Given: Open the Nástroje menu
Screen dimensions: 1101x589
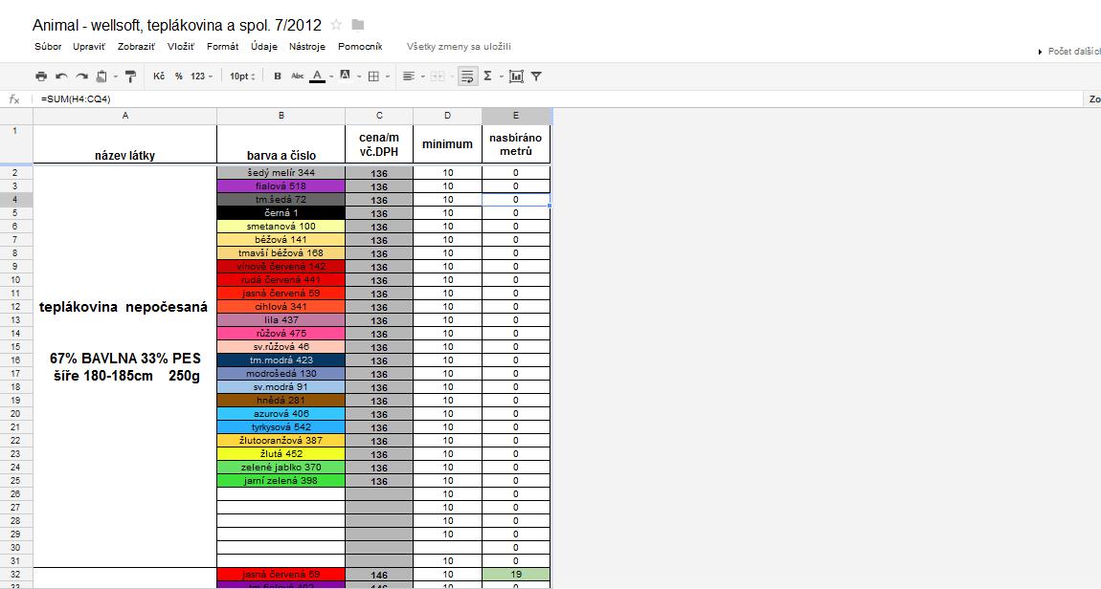Looking at the screenshot, I should coord(306,46).
